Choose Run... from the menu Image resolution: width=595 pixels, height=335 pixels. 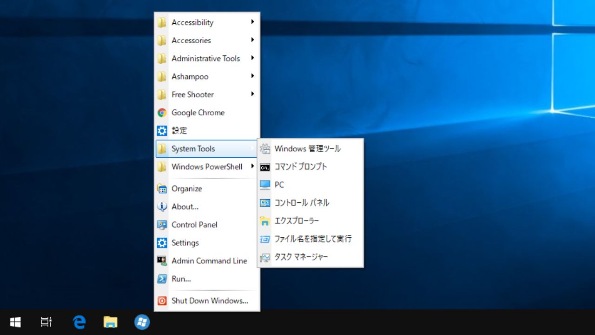pos(207,279)
